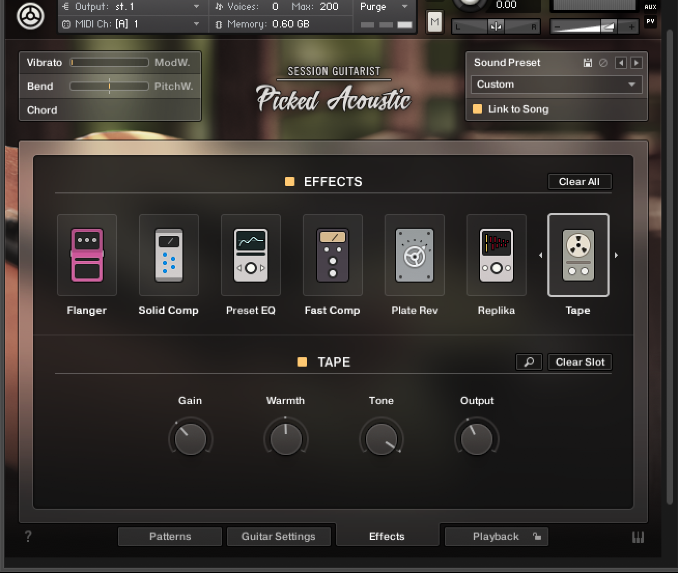
Task: Show the keyboard view icon
Action: 638,537
